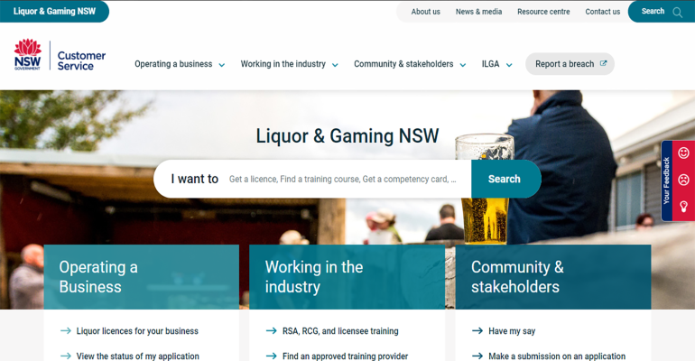The height and width of the screenshot is (361, 695).
Task: Open Liquor licences for your business link
Action: pyautogui.click(x=137, y=331)
